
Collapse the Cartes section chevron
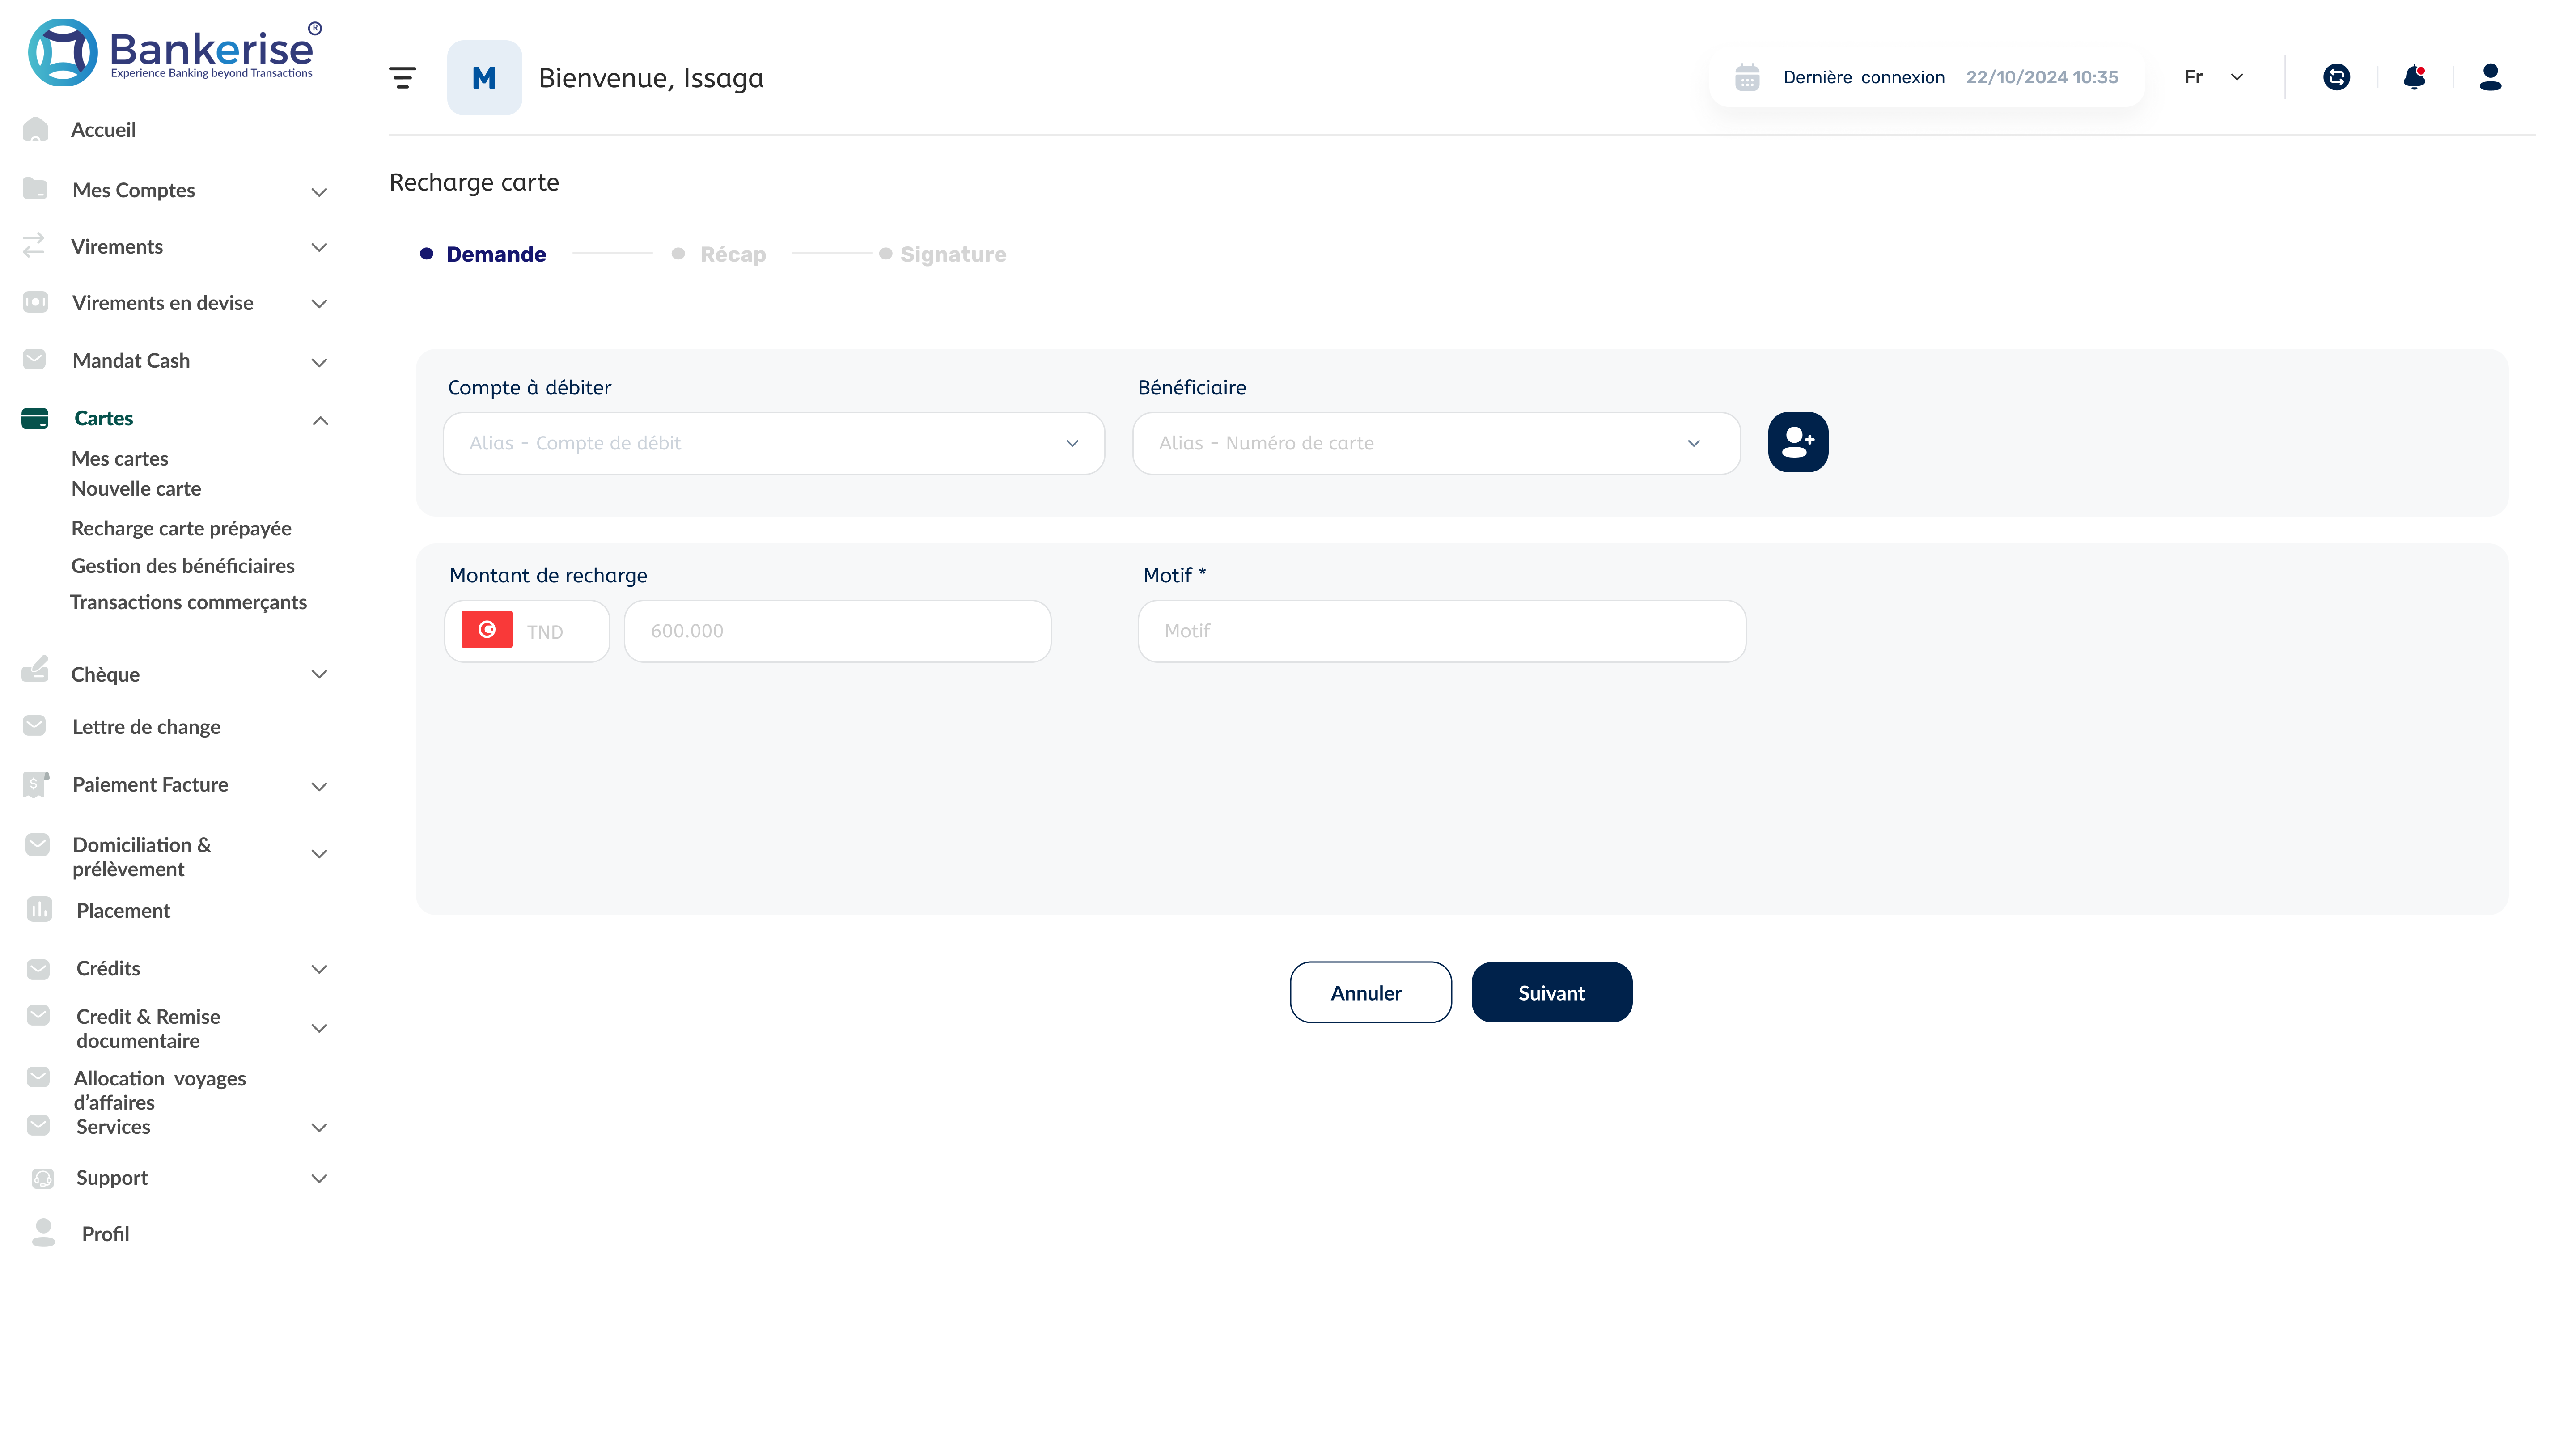tap(320, 420)
